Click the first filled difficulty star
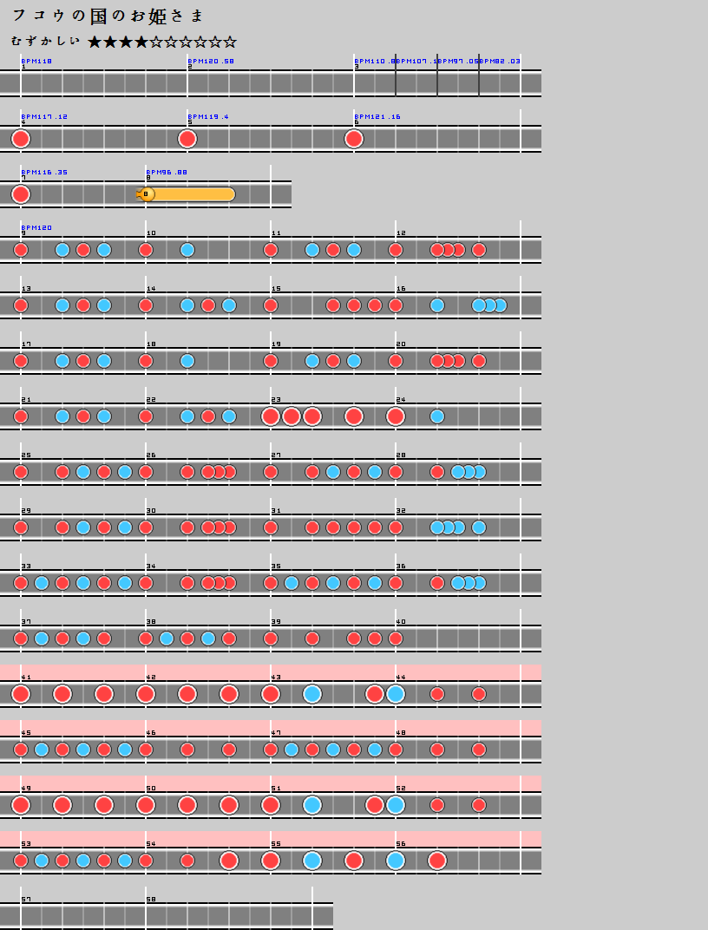The image size is (708, 930). (95, 42)
